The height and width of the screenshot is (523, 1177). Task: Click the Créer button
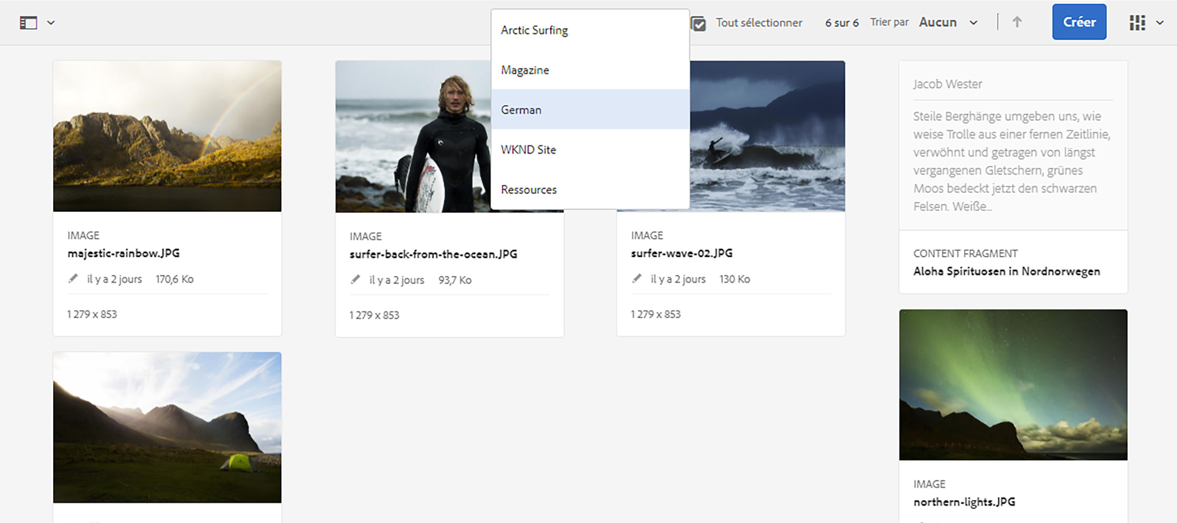(1079, 22)
